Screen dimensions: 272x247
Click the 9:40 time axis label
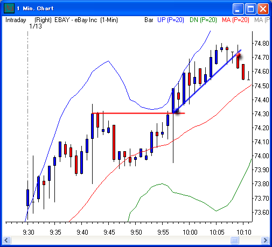pyautogui.click(x=82, y=232)
